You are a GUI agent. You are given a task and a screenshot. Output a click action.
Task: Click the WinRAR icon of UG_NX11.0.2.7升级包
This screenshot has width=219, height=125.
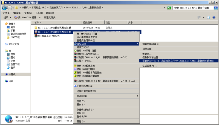(x=36, y=36)
